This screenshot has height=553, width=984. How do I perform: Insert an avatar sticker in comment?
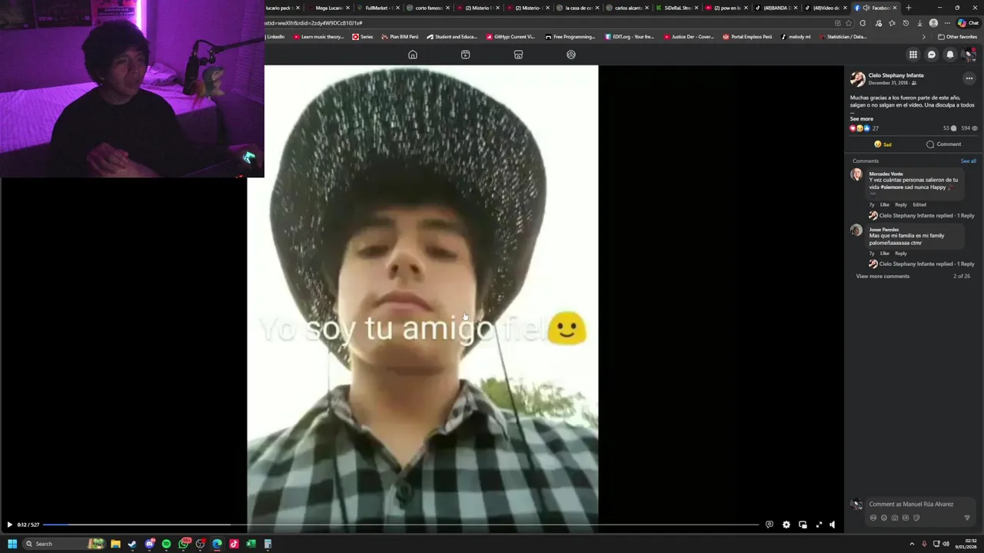873,518
